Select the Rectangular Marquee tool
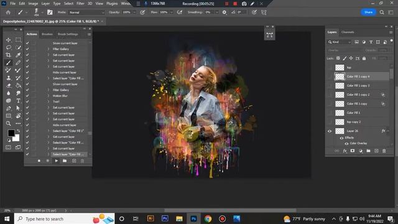Image resolution: width=398 pixels, height=224 pixels. pyautogui.click(x=18, y=40)
